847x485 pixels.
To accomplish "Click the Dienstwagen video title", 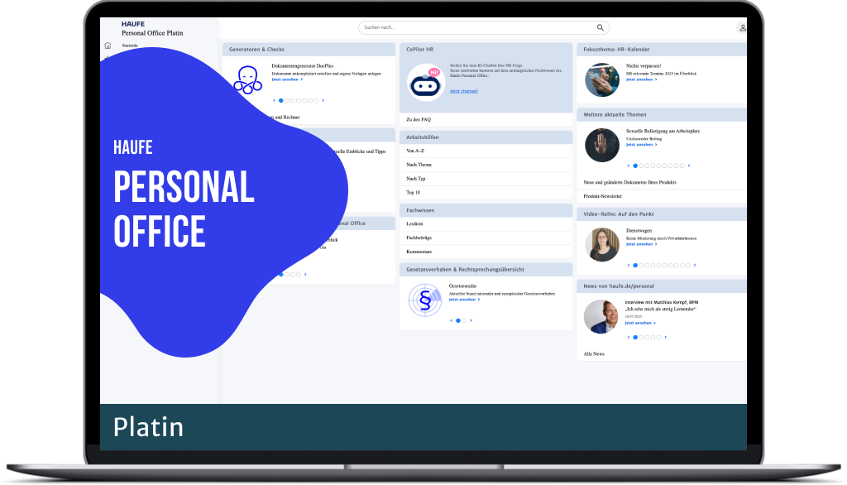I will [x=639, y=231].
